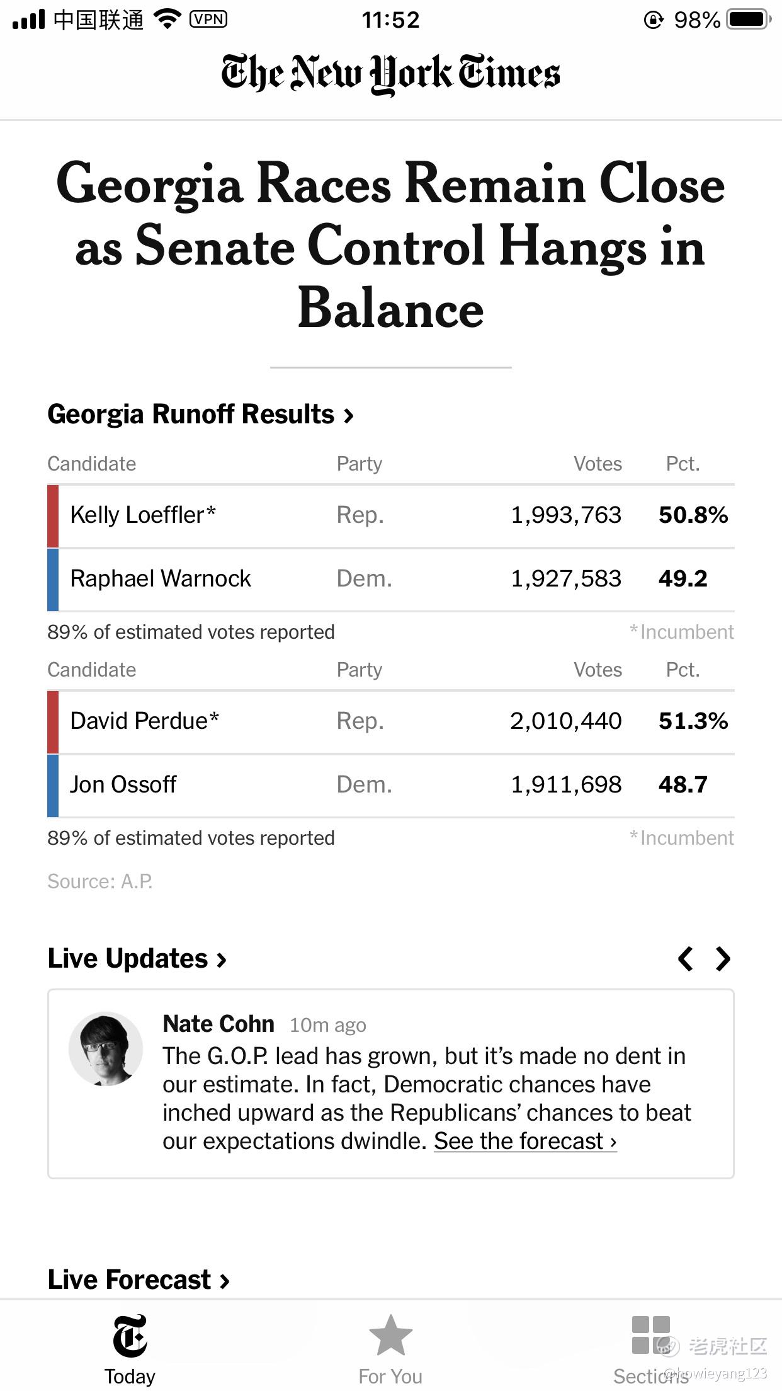Expand the Live Forecast section
This screenshot has height=1391, width=782.
click(x=139, y=1280)
